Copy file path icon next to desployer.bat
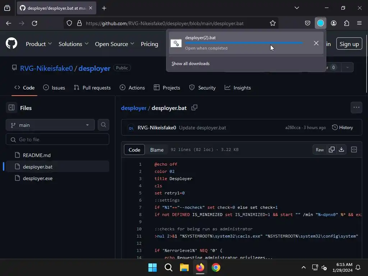Image resolution: width=368 pixels, height=276 pixels. click(x=194, y=107)
